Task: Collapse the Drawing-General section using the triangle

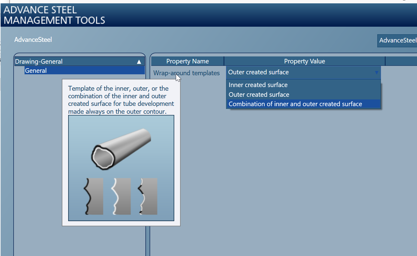Action: point(139,61)
